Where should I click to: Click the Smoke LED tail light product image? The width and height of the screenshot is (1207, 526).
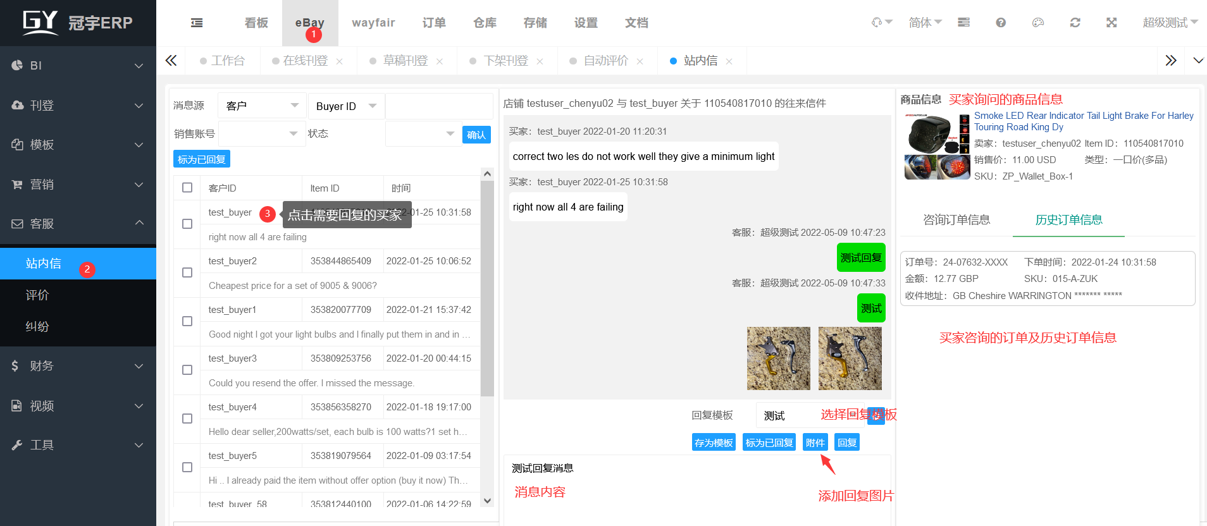point(937,147)
